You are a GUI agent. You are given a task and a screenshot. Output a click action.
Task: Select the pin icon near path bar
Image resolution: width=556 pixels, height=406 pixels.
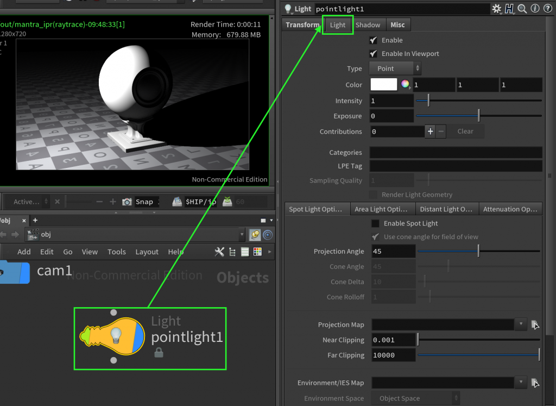click(x=255, y=235)
